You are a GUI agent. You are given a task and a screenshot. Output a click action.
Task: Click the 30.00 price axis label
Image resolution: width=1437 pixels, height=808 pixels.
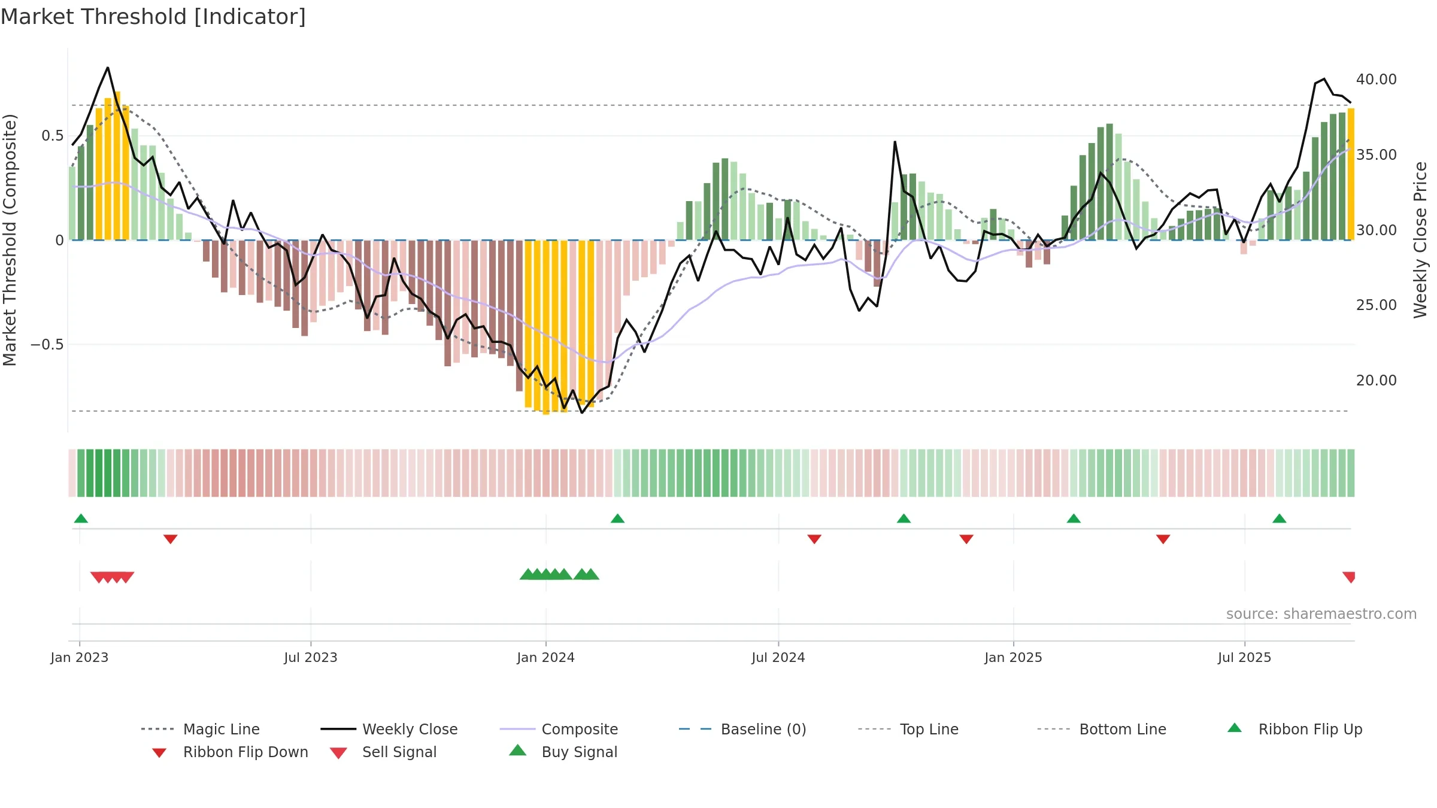click(x=1377, y=230)
